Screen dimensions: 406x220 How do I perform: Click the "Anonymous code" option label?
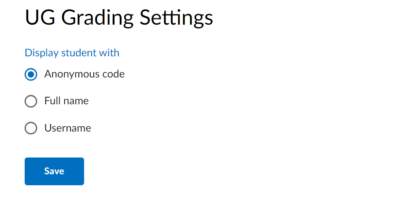tap(84, 74)
